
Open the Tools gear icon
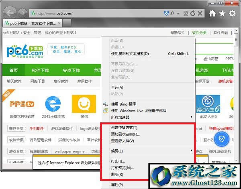[x=232, y=13]
